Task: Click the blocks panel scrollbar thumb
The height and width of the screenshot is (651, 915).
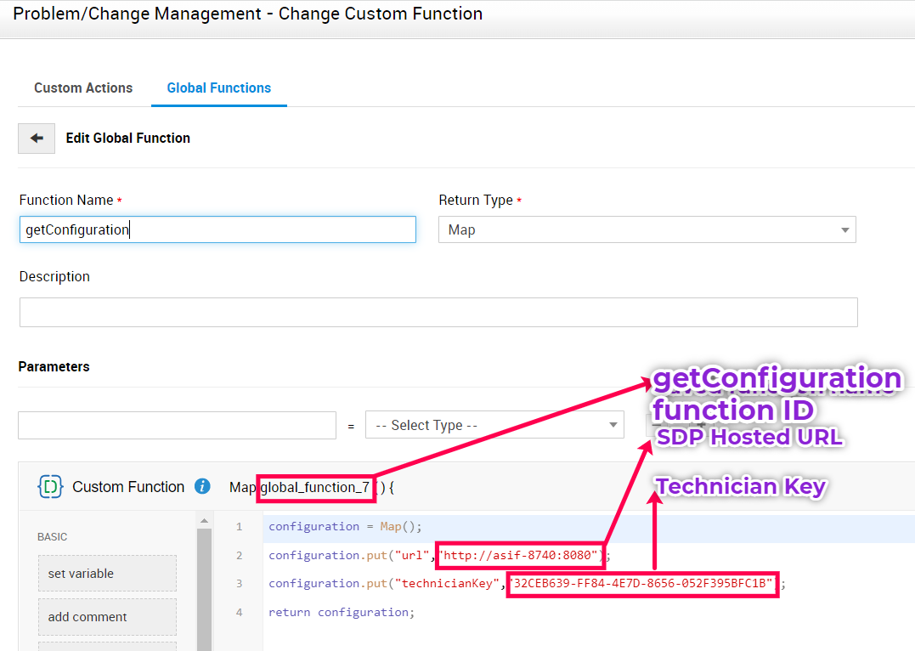Action: (204, 586)
